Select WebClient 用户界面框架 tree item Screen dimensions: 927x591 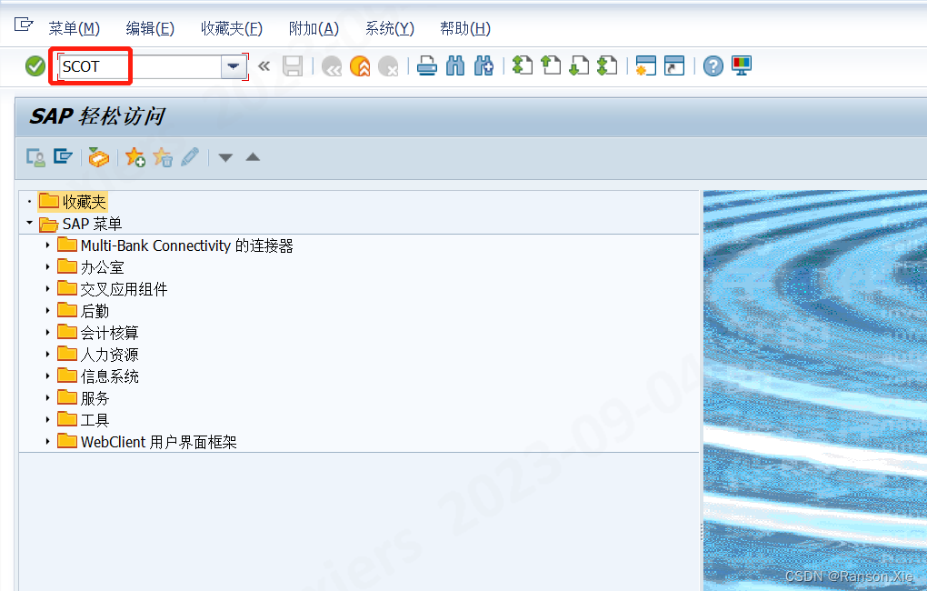158,443
